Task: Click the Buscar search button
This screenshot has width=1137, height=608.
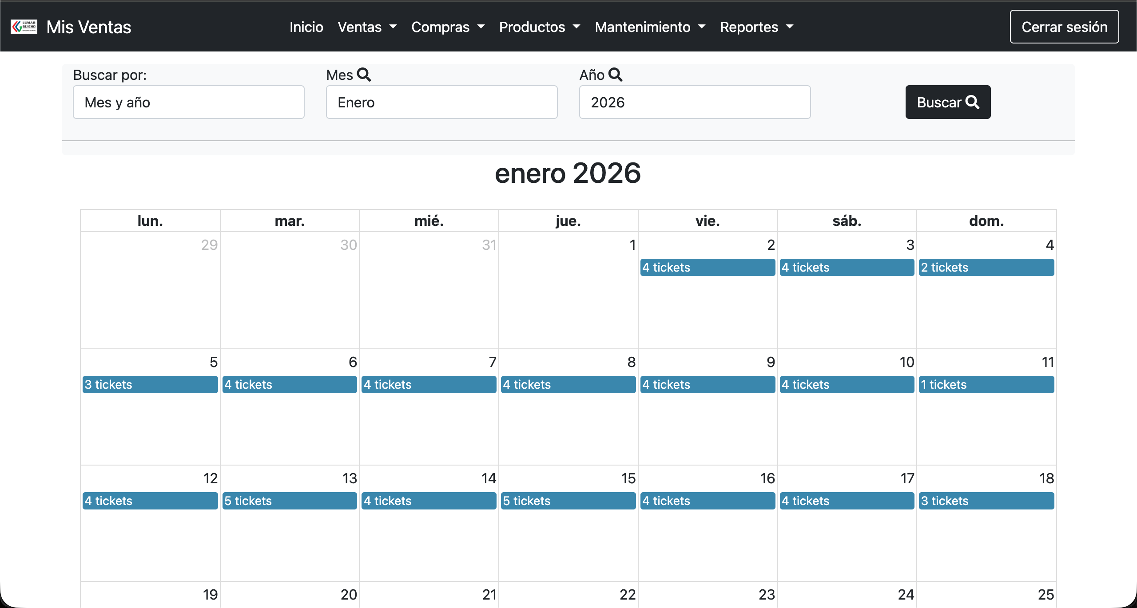Action: 948,102
